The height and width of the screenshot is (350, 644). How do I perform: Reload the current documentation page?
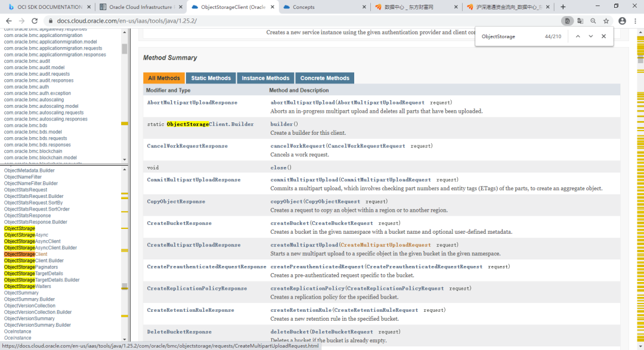pos(35,21)
